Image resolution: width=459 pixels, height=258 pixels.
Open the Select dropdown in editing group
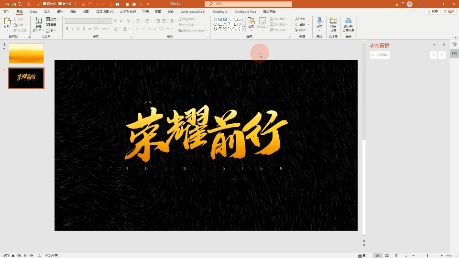[x=301, y=30]
